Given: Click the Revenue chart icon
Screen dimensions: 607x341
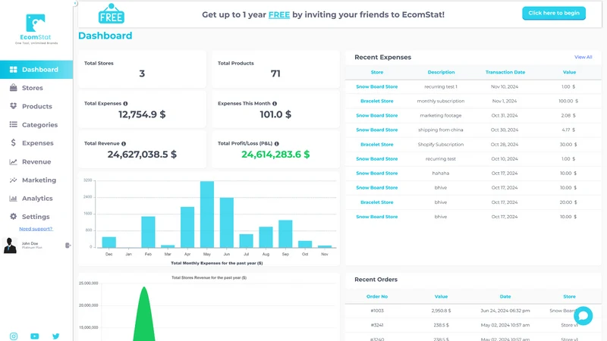Looking at the screenshot, I should 13,161.
